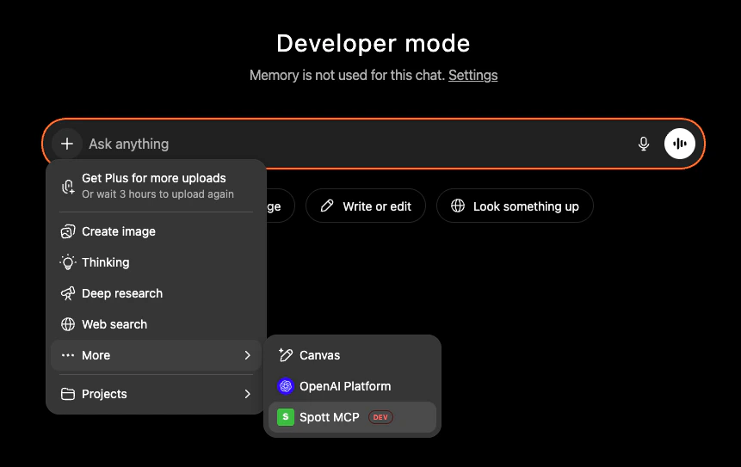Select OpenAI Platform connector
Screen dimensions: 741x467
352,386
